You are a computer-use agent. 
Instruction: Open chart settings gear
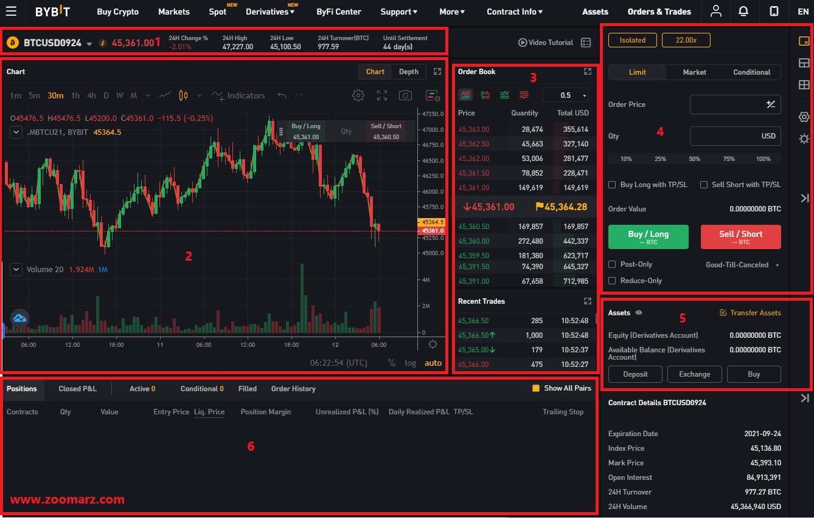pyautogui.click(x=358, y=95)
